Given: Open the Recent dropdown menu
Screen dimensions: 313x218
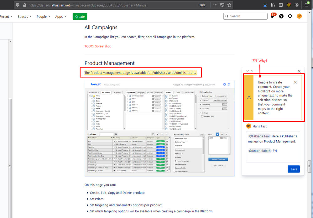Looking at the screenshot, I should tap(6, 17).
